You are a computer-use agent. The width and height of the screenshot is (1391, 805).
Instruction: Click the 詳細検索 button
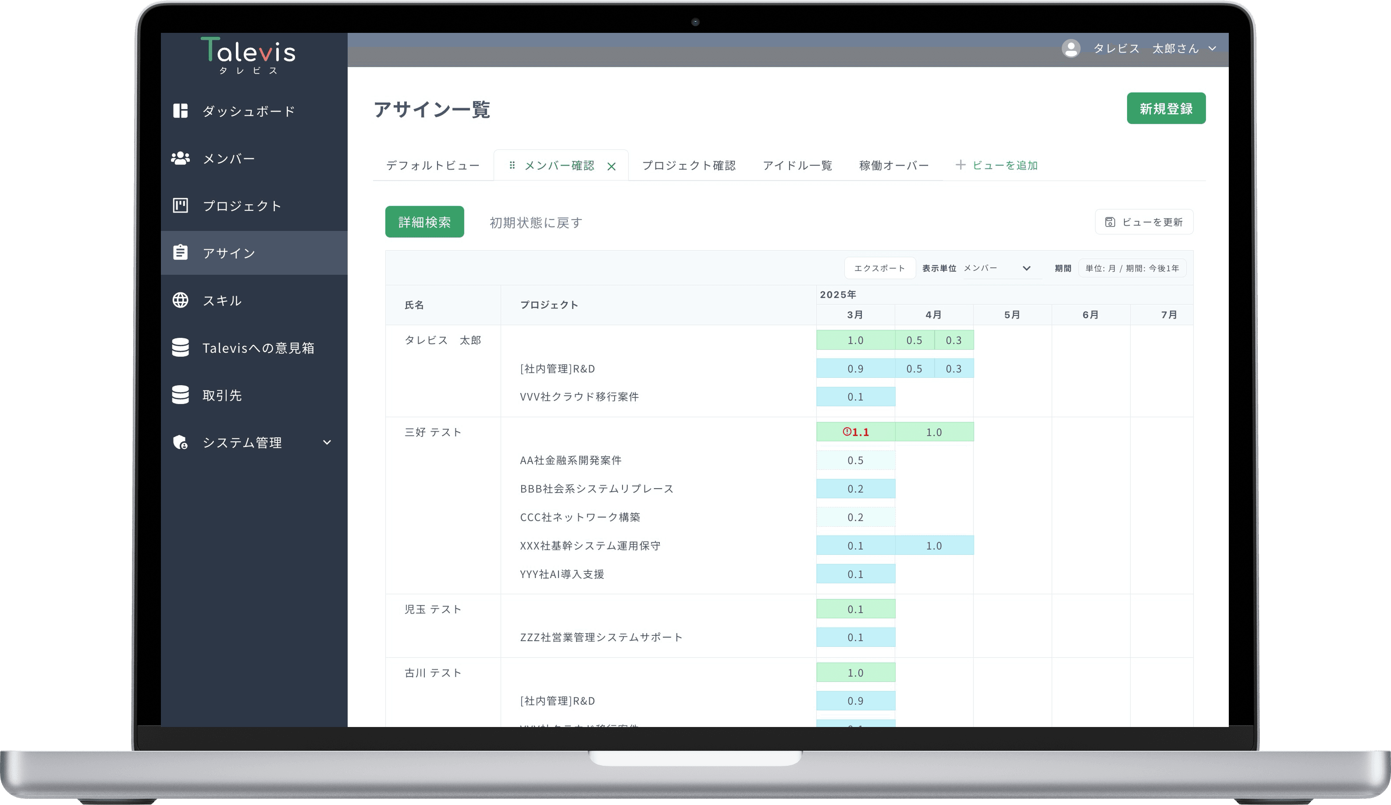[424, 222]
